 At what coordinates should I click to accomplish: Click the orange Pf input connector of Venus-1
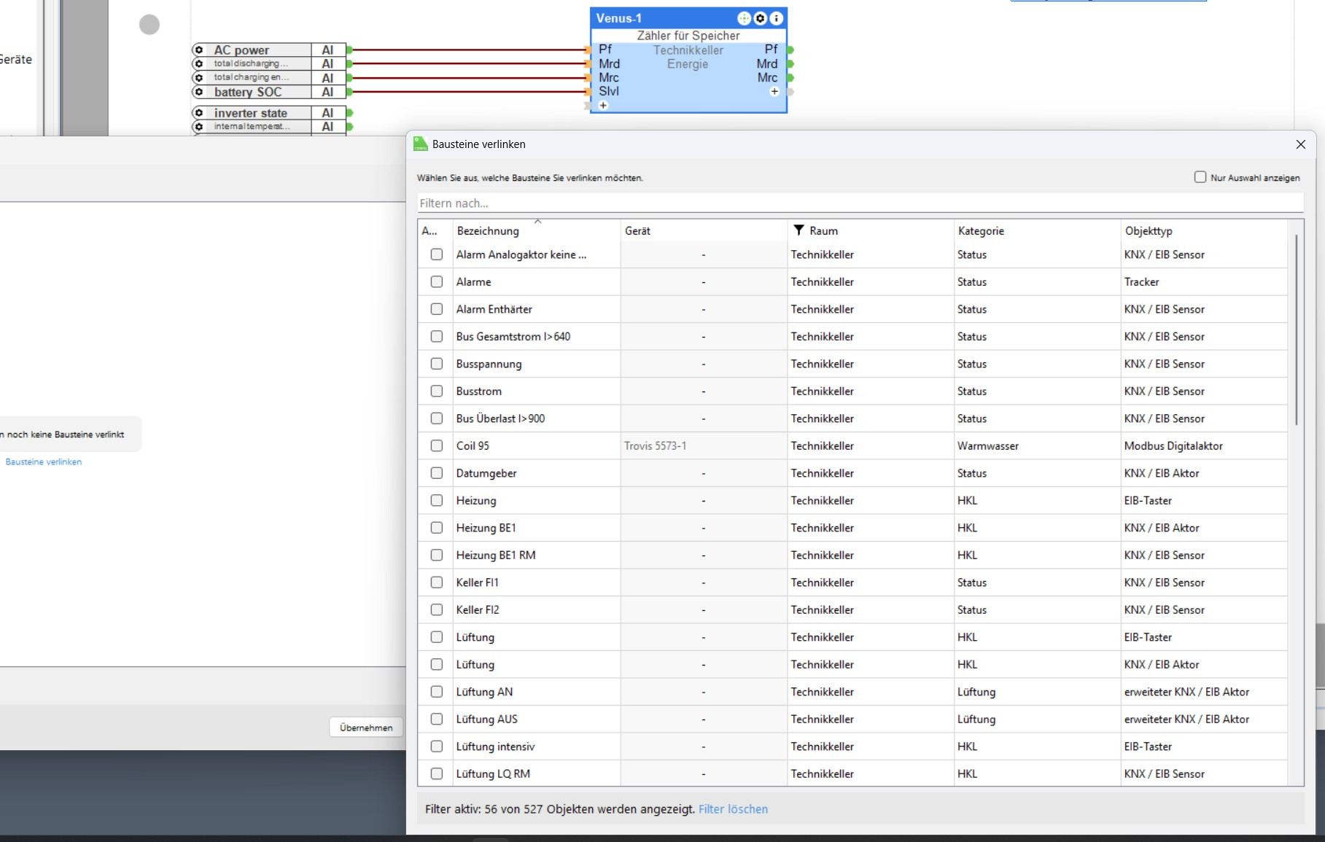point(587,50)
